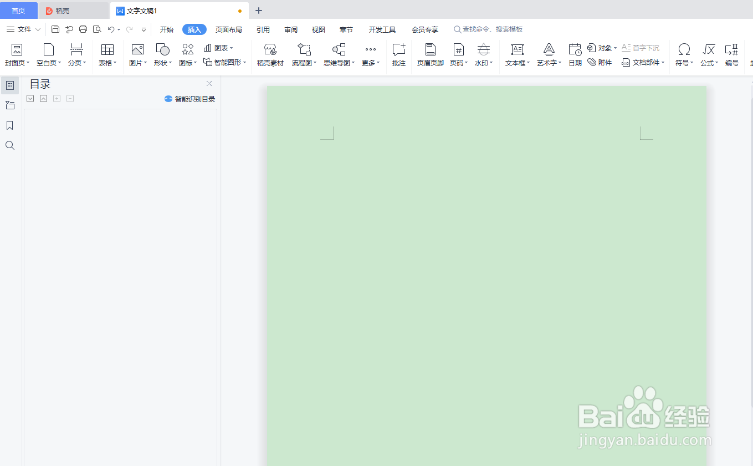Image resolution: width=753 pixels, height=466 pixels.
Task: Insert a formula (公式)
Action: point(709,55)
